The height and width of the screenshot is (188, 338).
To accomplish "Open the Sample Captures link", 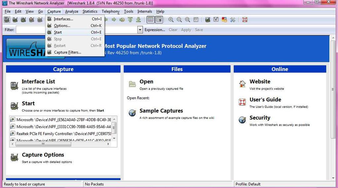I will click(x=161, y=111).
